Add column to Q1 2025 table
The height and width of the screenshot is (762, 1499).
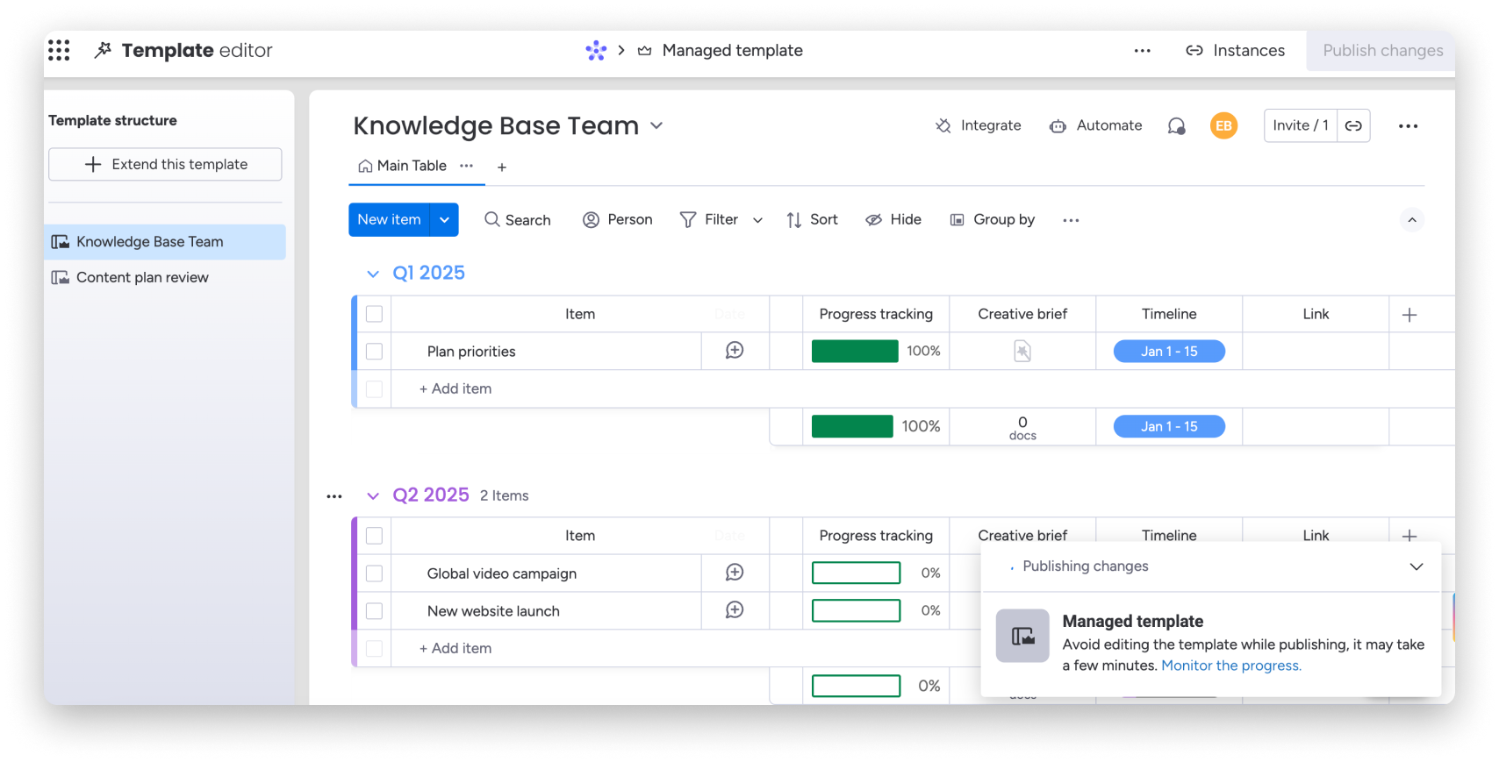1409,314
